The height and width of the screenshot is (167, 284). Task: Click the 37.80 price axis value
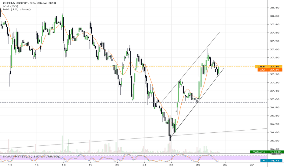(275, 33)
